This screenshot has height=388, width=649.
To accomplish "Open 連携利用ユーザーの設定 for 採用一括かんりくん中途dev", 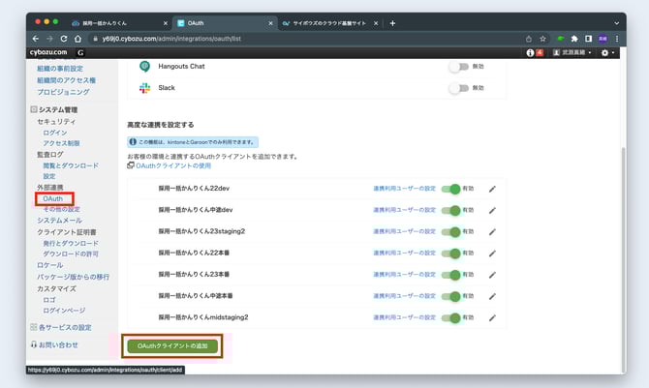I will (x=404, y=211).
